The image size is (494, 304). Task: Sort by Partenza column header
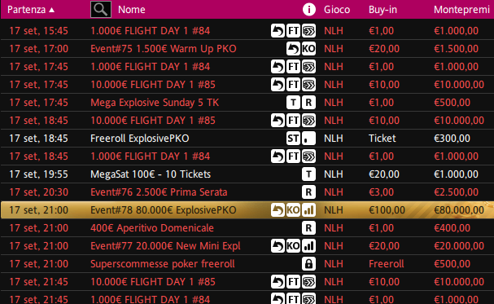point(31,10)
